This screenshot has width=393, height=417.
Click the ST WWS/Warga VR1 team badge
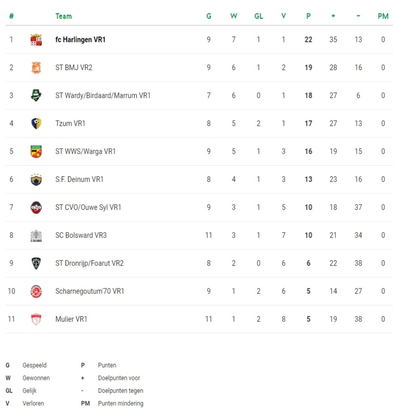pyautogui.click(x=36, y=152)
